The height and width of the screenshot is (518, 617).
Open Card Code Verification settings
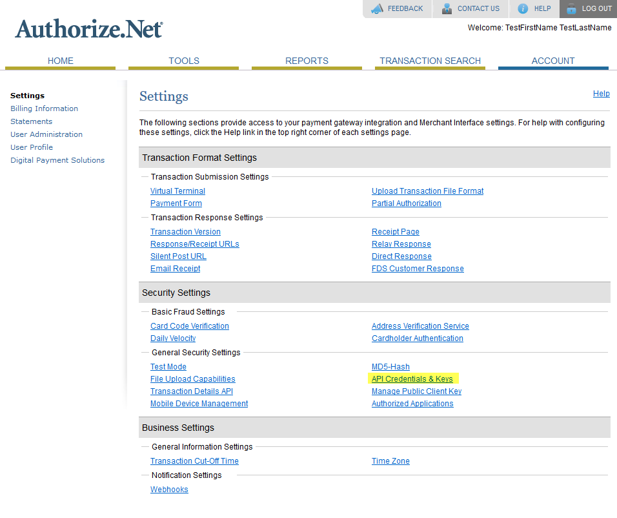pyautogui.click(x=189, y=326)
